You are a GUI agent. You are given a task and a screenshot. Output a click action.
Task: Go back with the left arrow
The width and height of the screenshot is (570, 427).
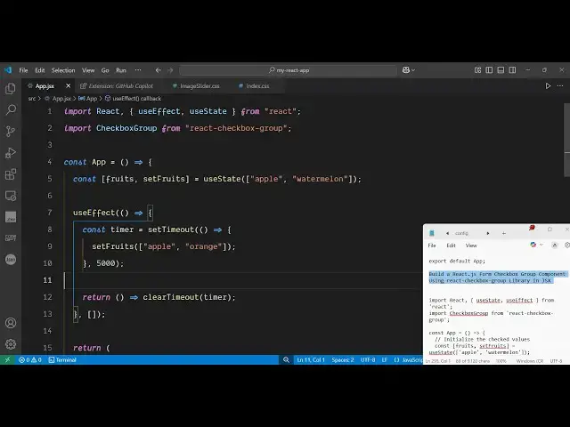point(159,70)
